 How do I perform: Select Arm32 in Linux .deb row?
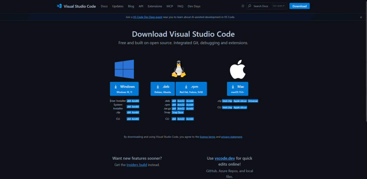click(181, 101)
